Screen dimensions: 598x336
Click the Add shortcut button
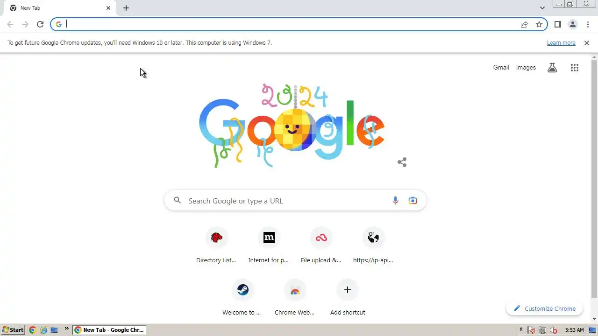pyautogui.click(x=347, y=298)
